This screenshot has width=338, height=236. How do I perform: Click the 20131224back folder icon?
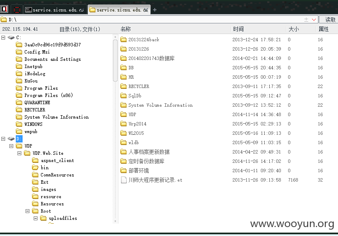tap(124, 40)
